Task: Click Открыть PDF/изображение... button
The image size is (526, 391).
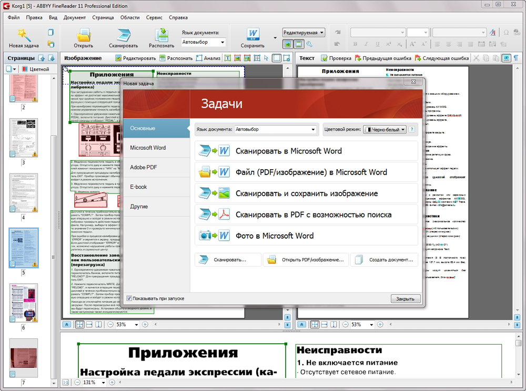Action: point(306,260)
